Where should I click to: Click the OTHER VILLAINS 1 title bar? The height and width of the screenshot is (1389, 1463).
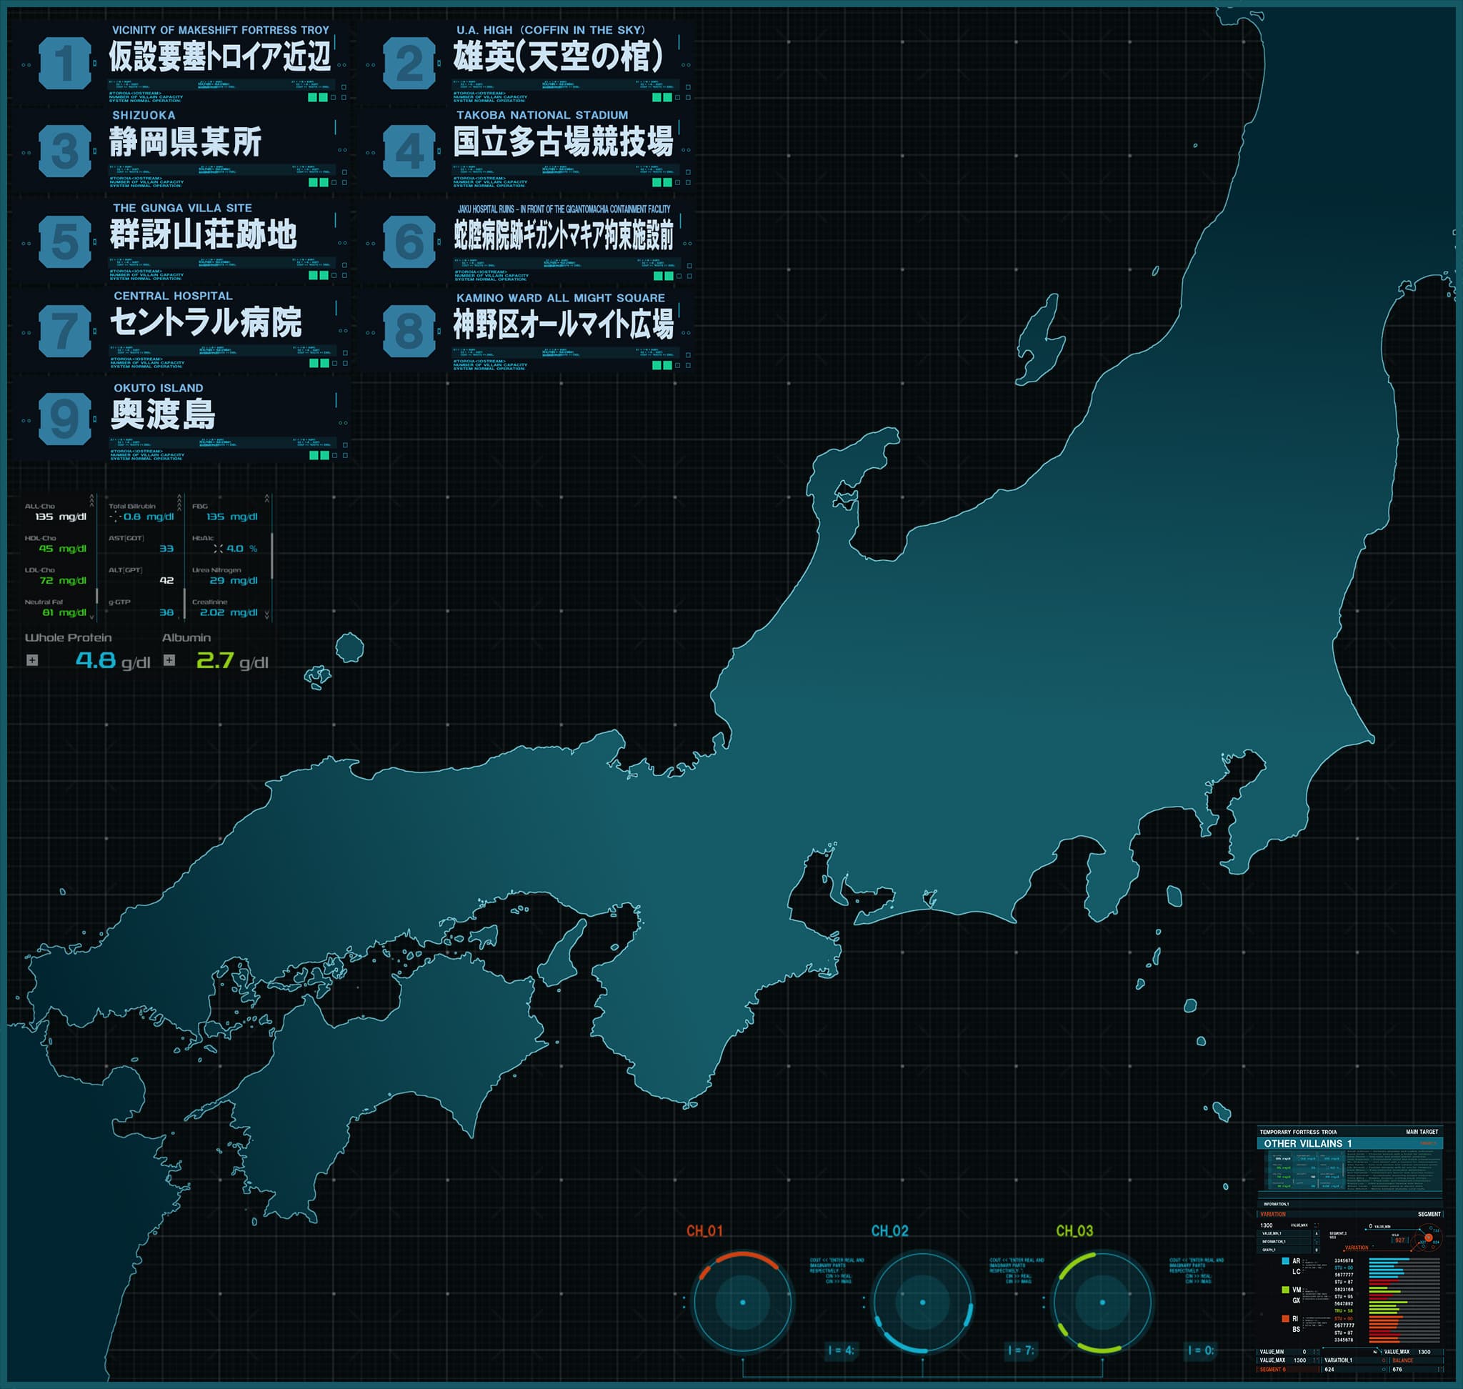[x=1350, y=1144]
